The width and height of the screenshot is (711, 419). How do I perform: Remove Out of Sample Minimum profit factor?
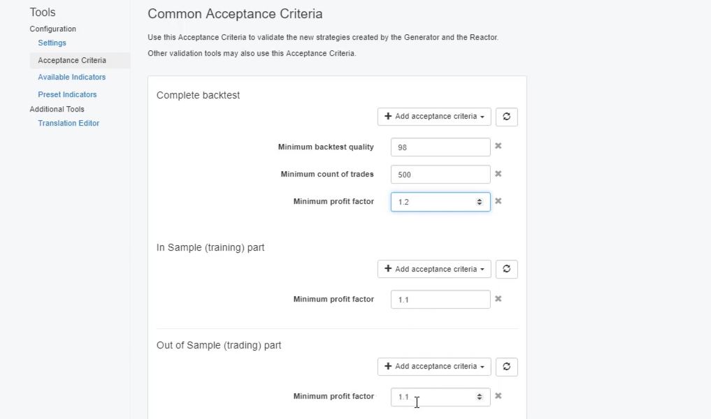(498, 396)
